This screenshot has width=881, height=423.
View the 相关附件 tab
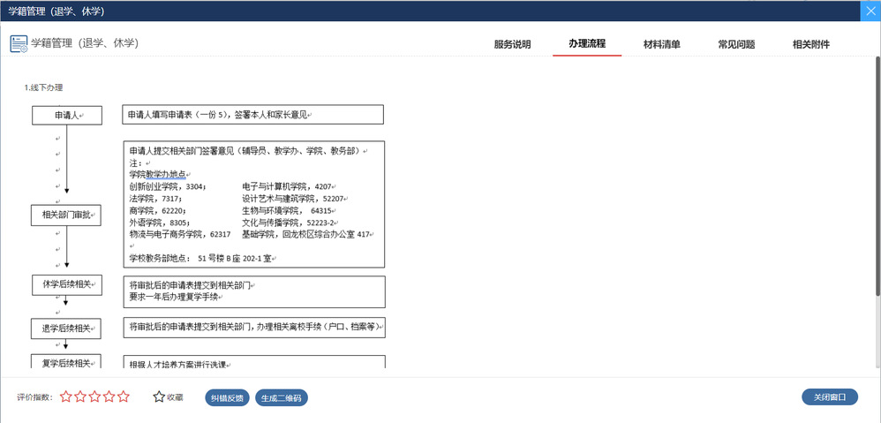(x=811, y=44)
